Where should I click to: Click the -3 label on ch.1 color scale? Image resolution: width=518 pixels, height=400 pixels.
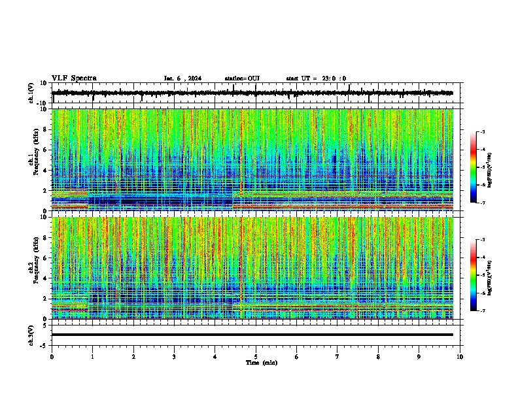(x=482, y=131)
